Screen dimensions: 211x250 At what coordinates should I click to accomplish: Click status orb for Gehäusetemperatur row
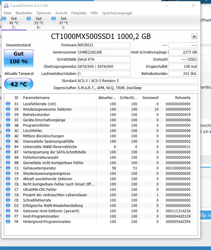pyautogui.click(x=8, y=168)
